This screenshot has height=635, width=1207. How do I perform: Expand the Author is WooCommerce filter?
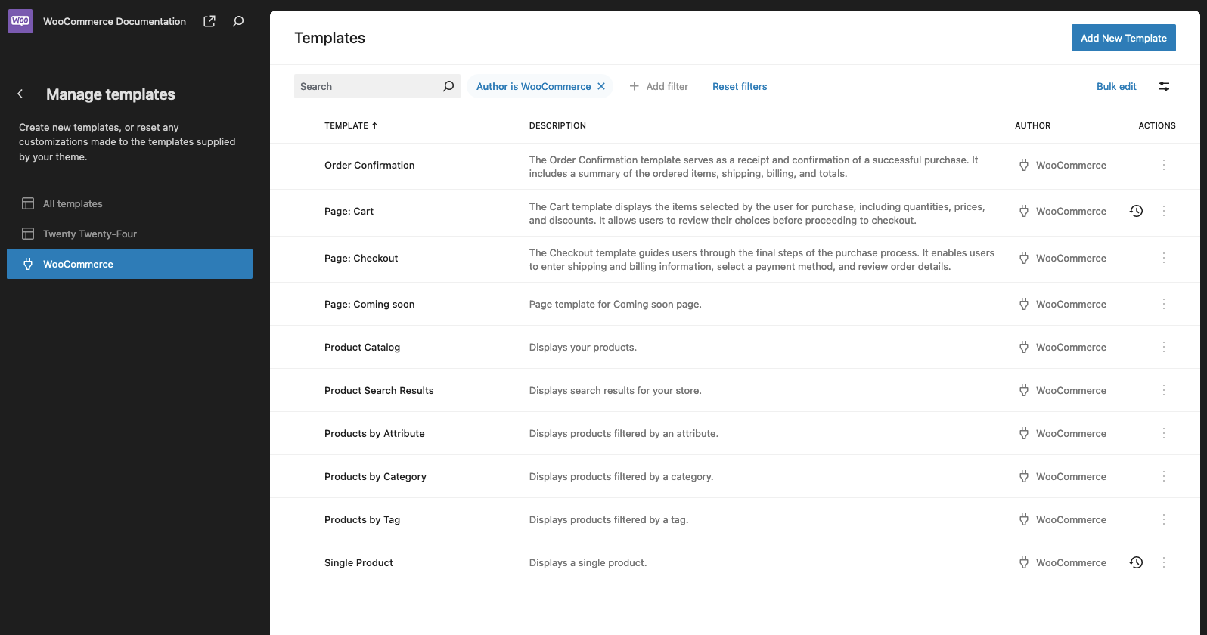(x=533, y=86)
